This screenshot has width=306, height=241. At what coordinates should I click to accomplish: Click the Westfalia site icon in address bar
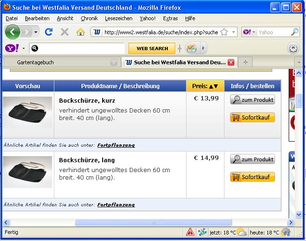pyautogui.click(x=97, y=32)
